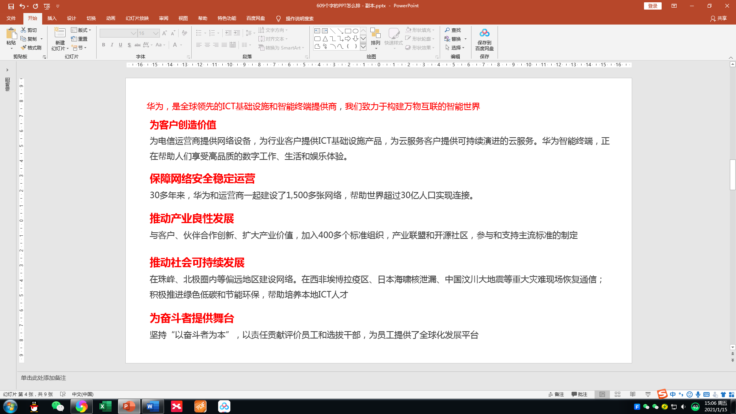Apply justified text alignment

pyautogui.click(x=224, y=45)
